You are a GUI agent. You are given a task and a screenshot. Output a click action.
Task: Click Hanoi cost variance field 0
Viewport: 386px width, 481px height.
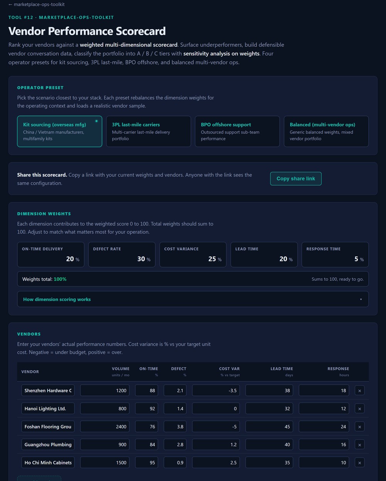(x=216, y=408)
